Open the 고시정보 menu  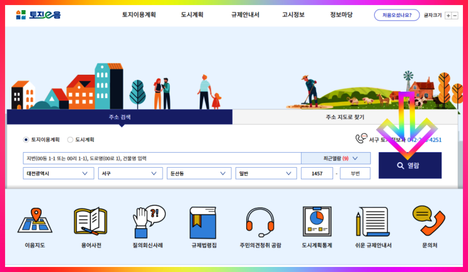pos(294,14)
